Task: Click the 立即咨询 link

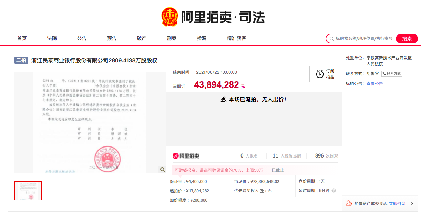Action: (x=397, y=204)
